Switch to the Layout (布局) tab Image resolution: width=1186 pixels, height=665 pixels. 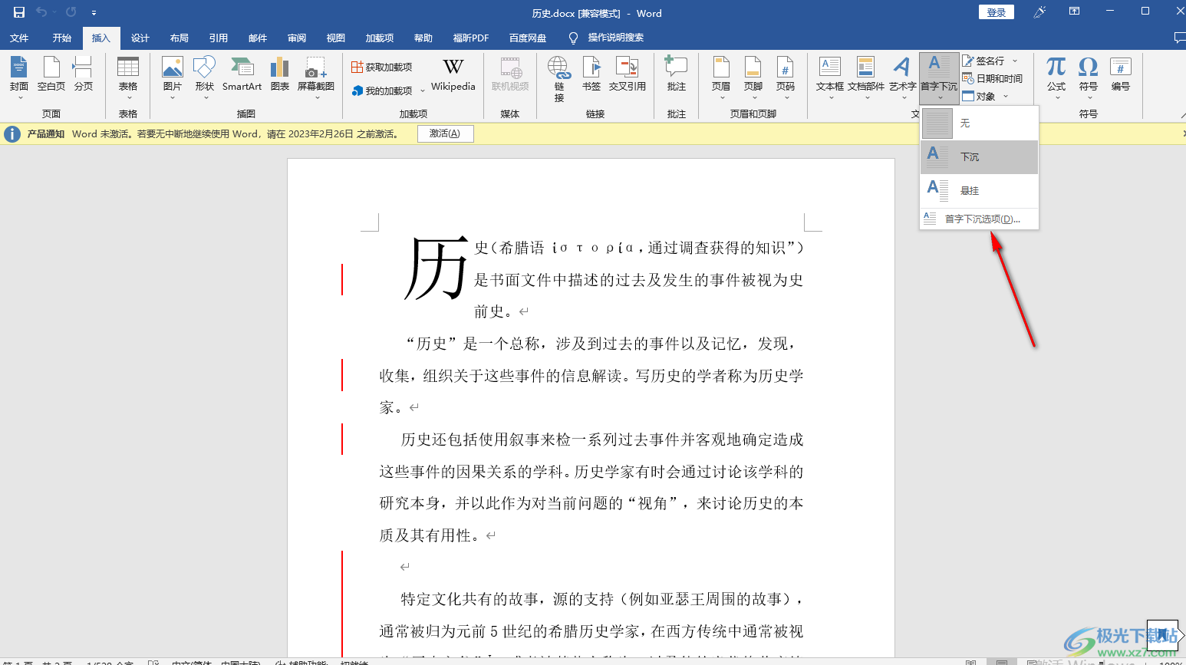click(x=180, y=38)
